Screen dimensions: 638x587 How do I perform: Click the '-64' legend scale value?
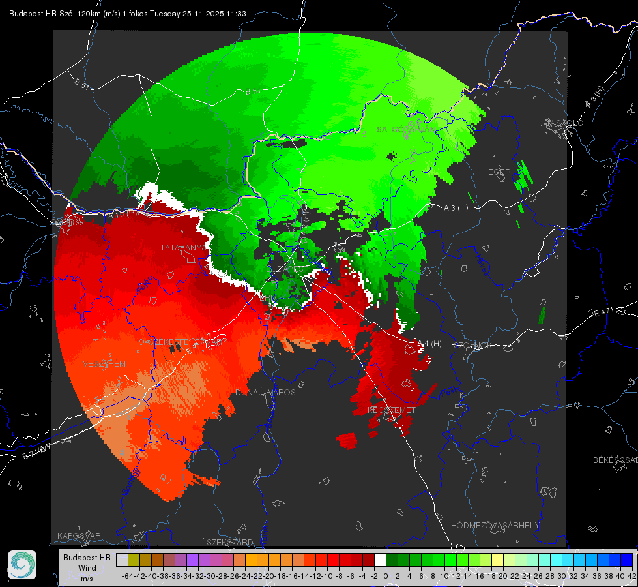tap(128, 576)
